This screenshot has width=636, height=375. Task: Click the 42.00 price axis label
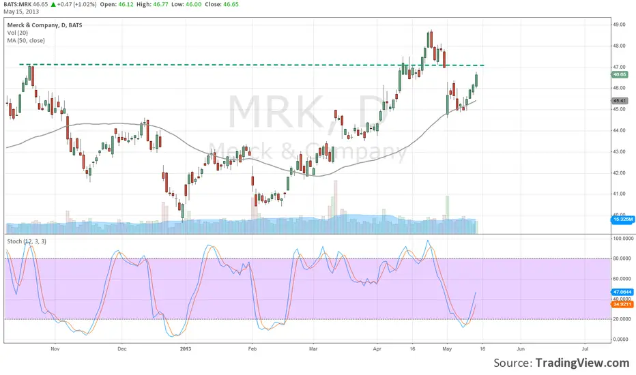619,172
